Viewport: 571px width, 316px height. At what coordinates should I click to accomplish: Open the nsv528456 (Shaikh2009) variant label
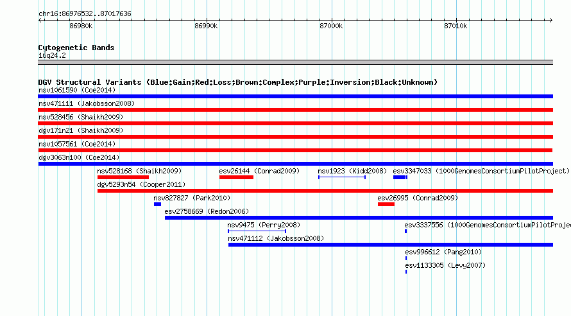pyautogui.click(x=81, y=117)
